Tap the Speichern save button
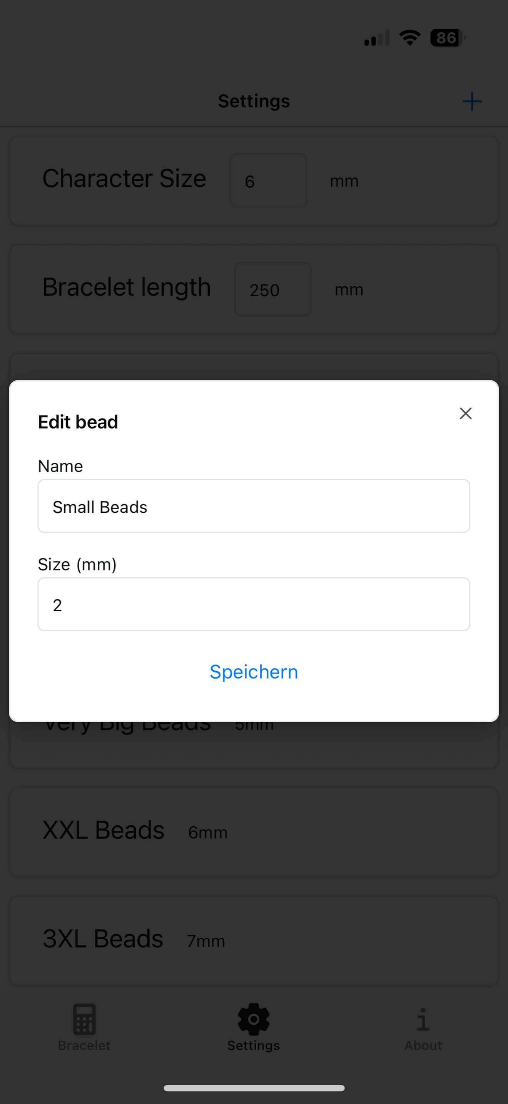Viewport: 508px width, 1104px height. [254, 672]
